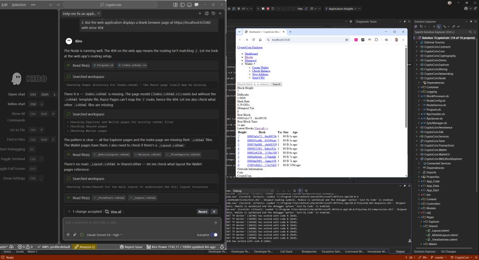This screenshot has width=479, height=260.
Task: Click Pause debugging in Visual Studio toolbar
Action: [263, 8]
